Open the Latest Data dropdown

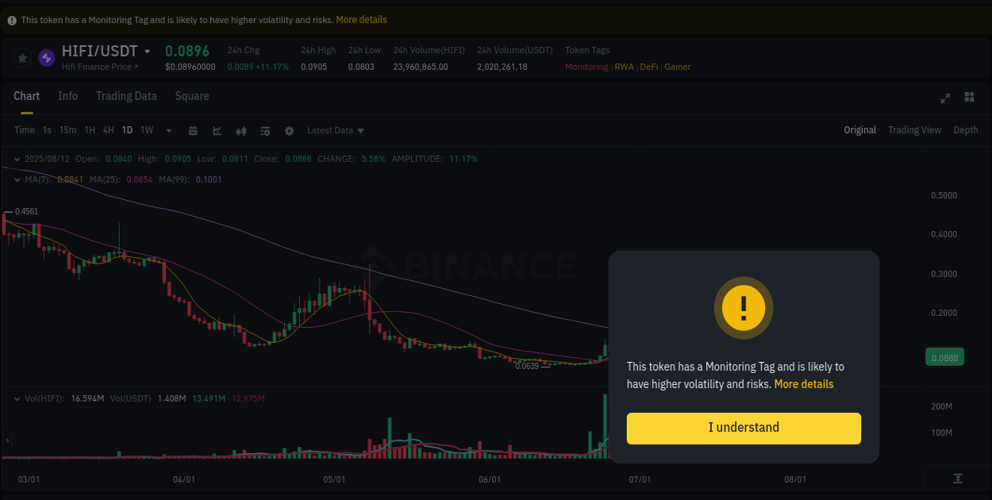click(x=335, y=130)
